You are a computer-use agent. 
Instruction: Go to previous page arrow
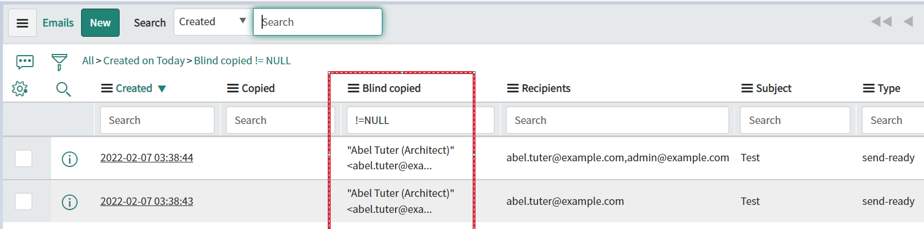pyautogui.click(x=908, y=22)
